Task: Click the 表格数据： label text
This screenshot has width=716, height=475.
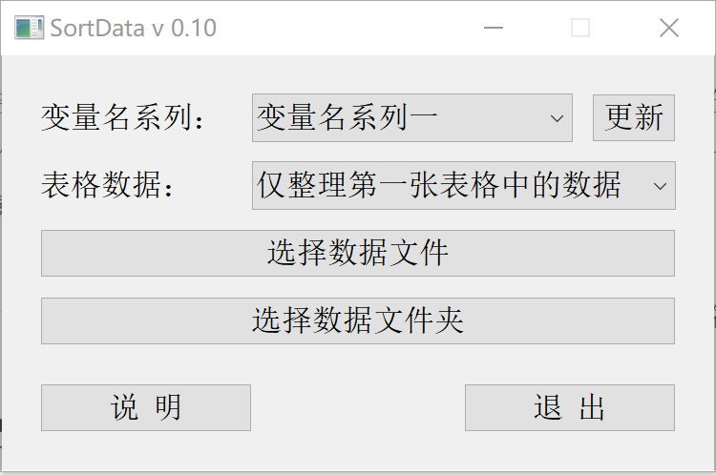Action: pos(108,185)
